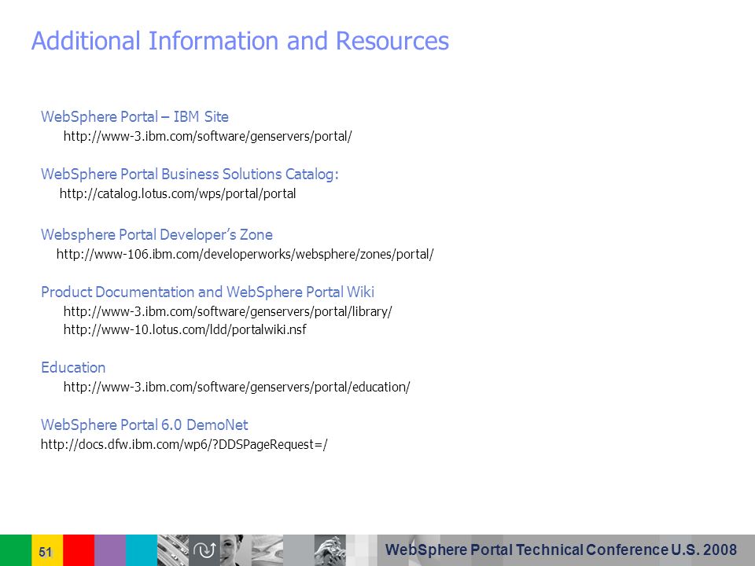Click the "Education" heading
Image resolution: width=755 pixels, height=566 pixels.
(x=73, y=367)
